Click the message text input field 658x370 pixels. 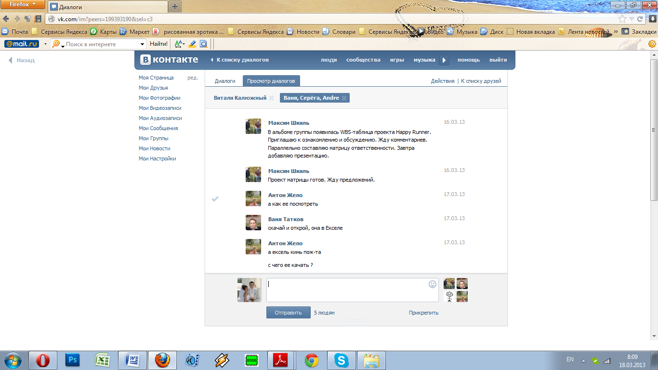tap(353, 290)
